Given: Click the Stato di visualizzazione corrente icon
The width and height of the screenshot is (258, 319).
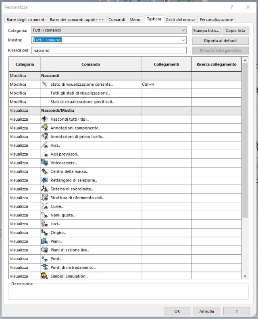Looking at the screenshot, I should coord(44,84).
